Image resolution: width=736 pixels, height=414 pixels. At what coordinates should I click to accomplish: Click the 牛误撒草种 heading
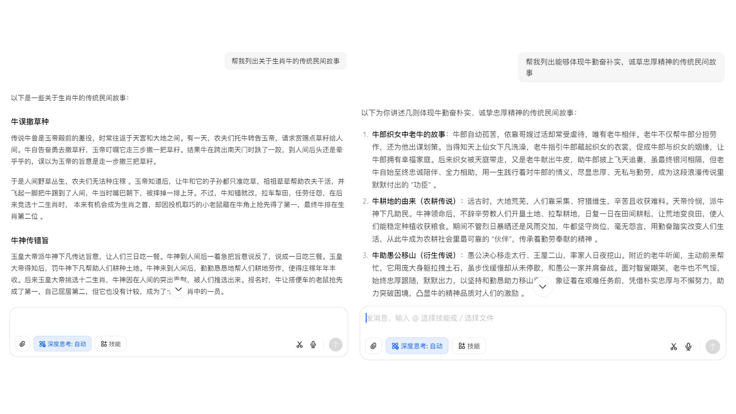30,122
